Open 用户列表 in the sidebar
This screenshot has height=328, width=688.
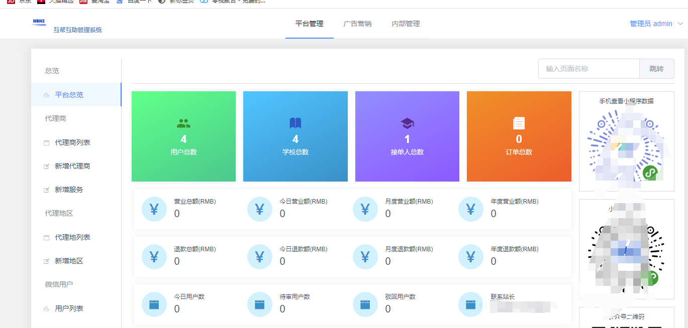click(69, 308)
